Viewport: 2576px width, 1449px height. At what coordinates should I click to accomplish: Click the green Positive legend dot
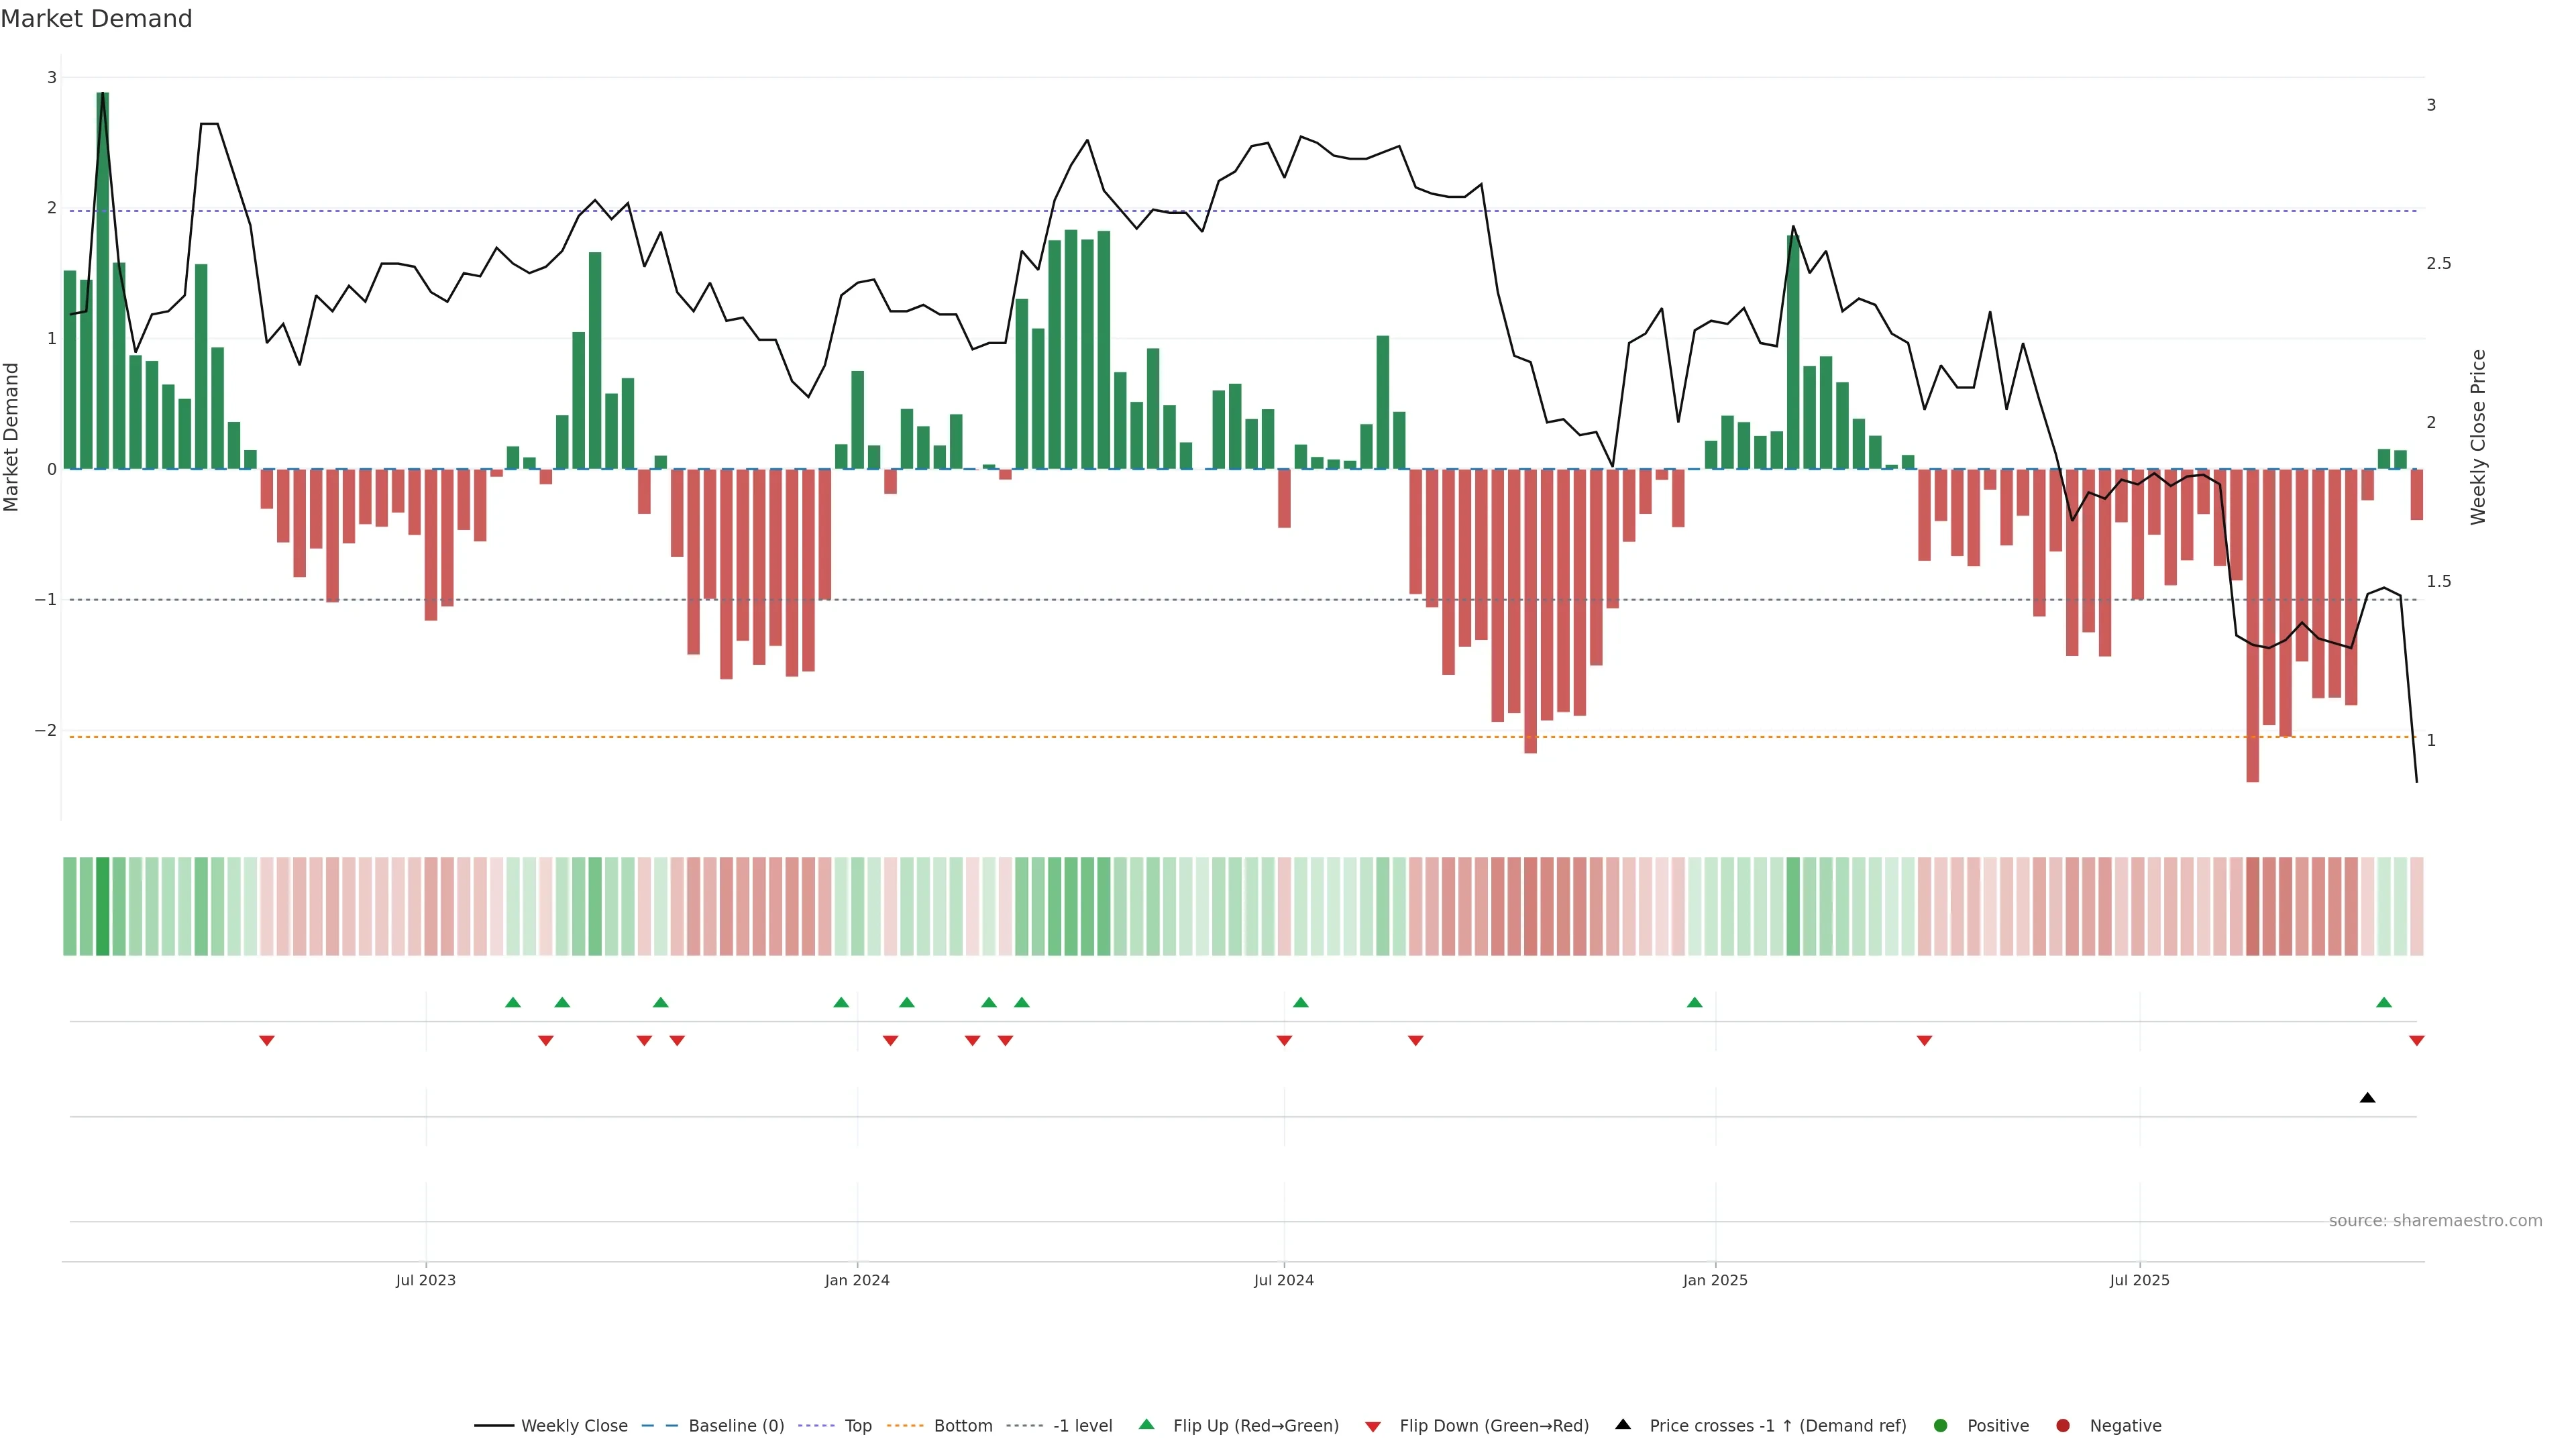tap(1941, 1426)
